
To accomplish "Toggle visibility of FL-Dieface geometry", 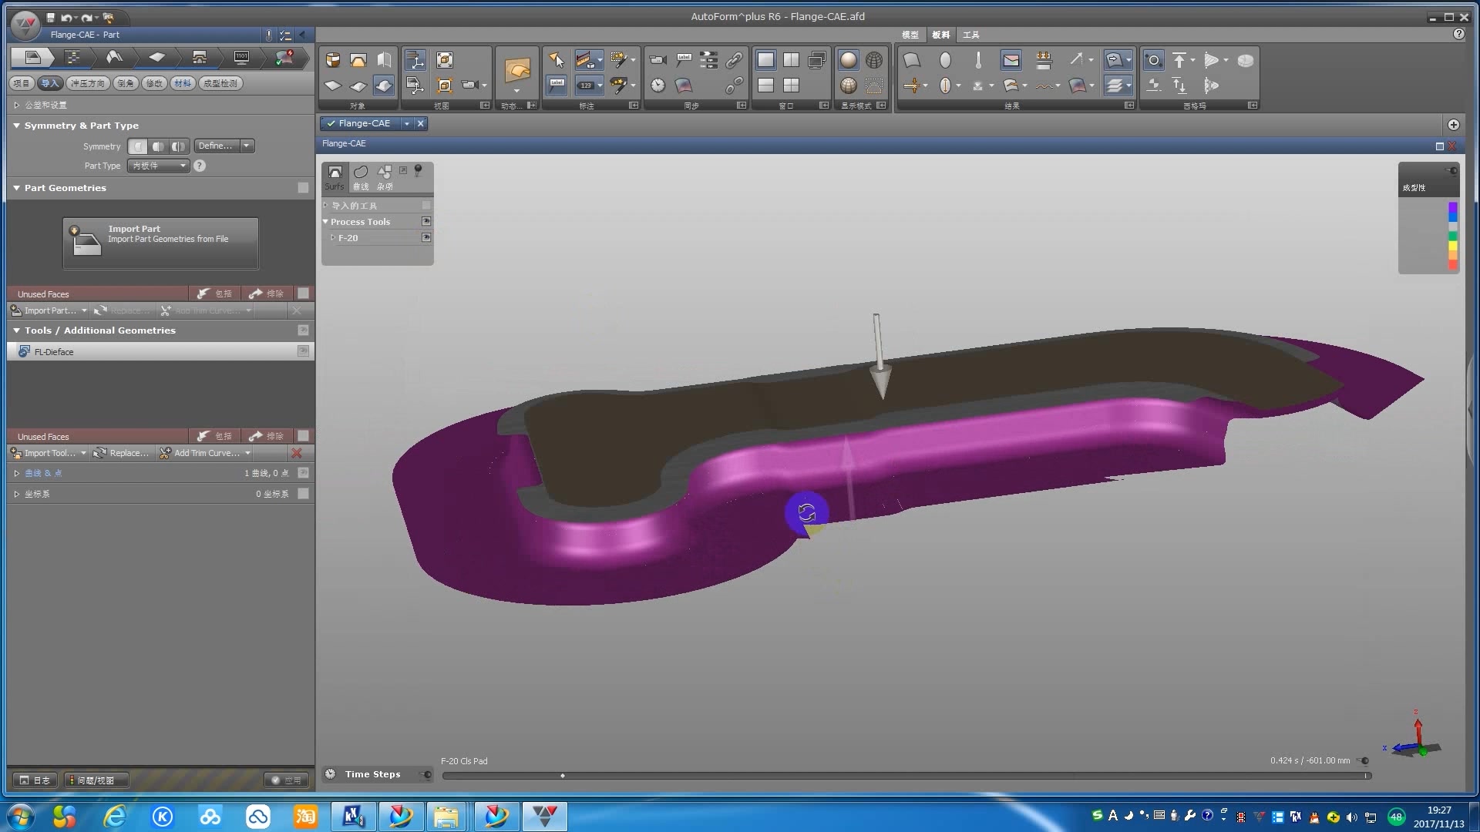I will pyautogui.click(x=303, y=351).
